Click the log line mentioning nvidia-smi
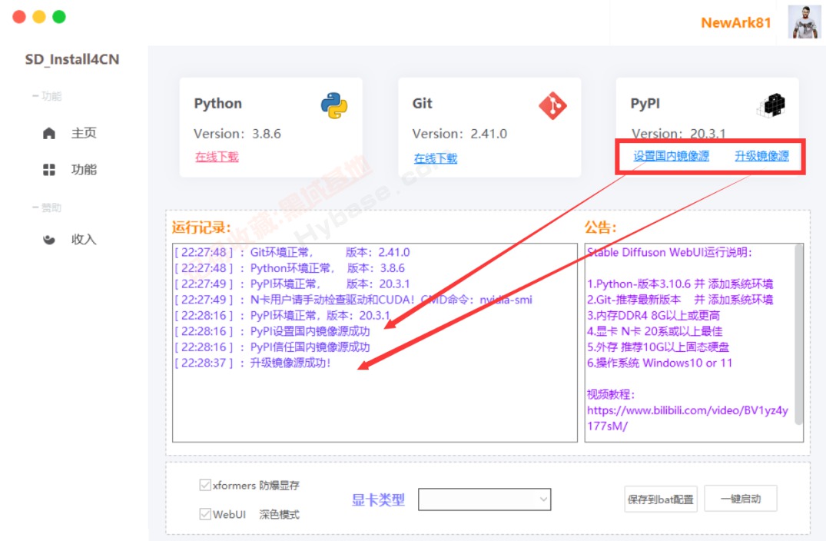 [353, 300]
